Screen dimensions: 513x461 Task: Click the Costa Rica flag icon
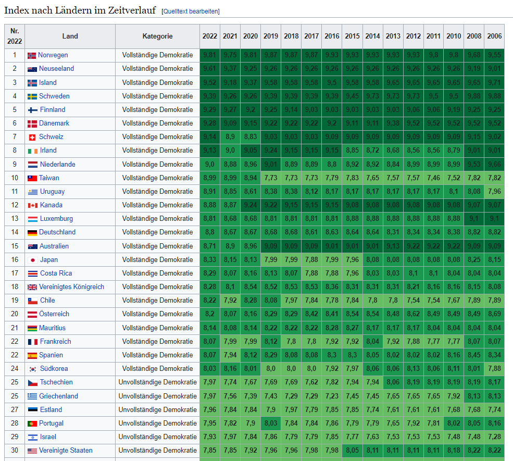[x=33, y=273]
